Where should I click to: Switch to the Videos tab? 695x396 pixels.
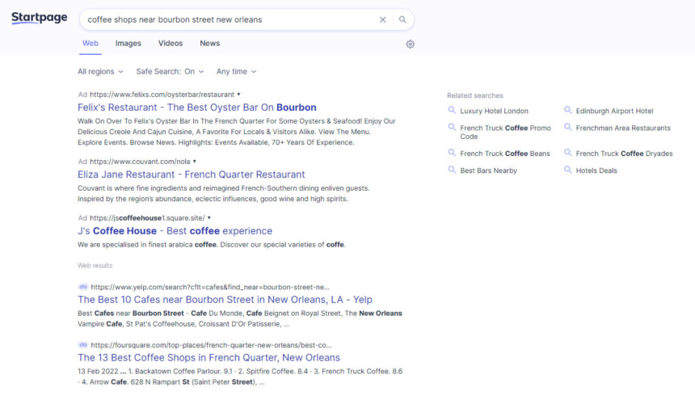click(171, 44)
